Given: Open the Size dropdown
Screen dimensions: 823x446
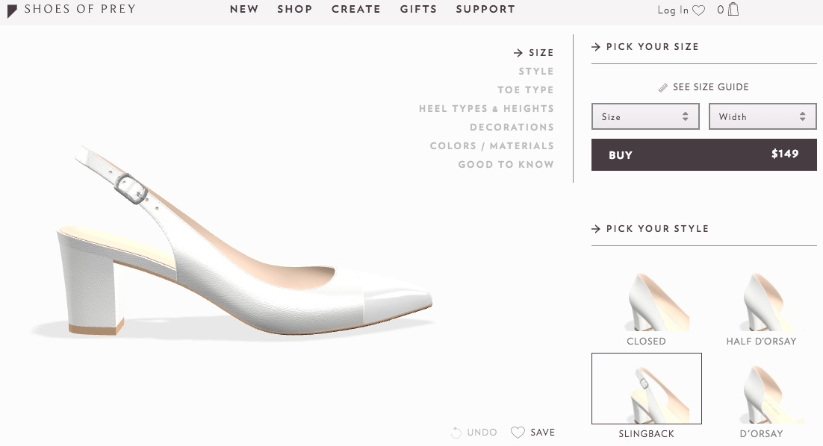Looking at the screenshot, I should (645, 117).
